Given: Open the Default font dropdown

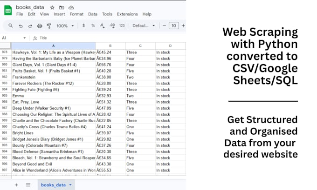Looking at the screenshot, I should [144, 26].
